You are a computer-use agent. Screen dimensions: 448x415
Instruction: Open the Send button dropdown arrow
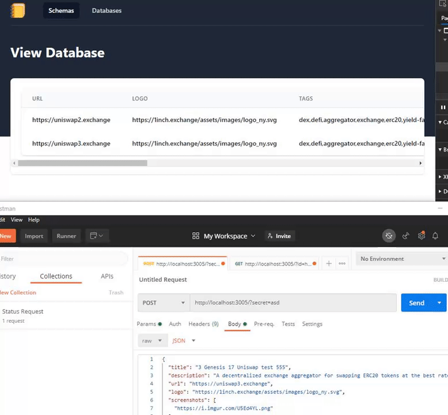(x=439, y=303)
